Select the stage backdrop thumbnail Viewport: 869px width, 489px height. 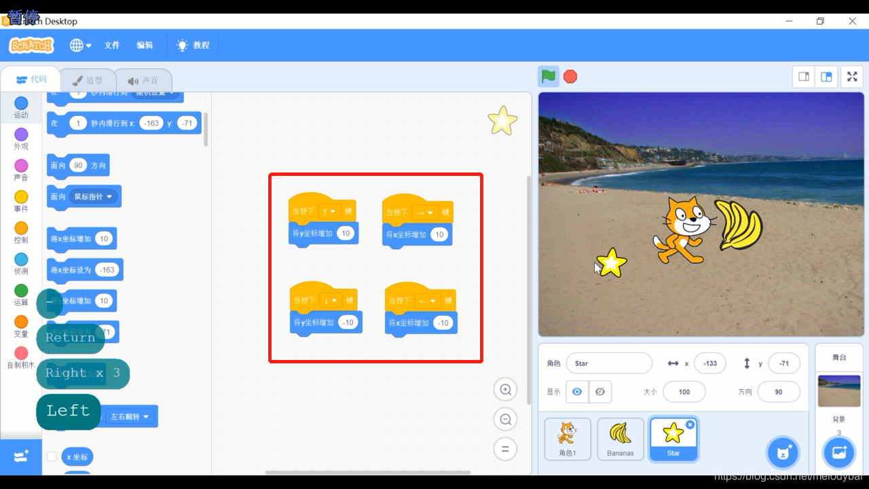839,391
